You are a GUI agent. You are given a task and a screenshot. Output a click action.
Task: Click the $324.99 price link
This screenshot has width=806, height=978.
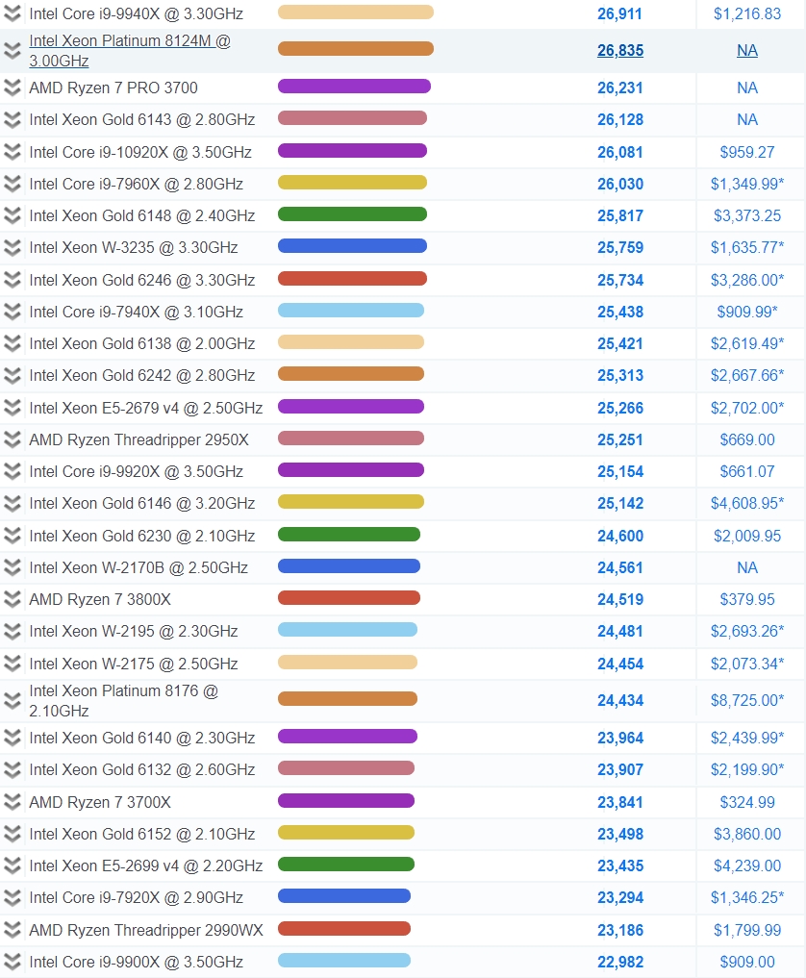point(747,802)
